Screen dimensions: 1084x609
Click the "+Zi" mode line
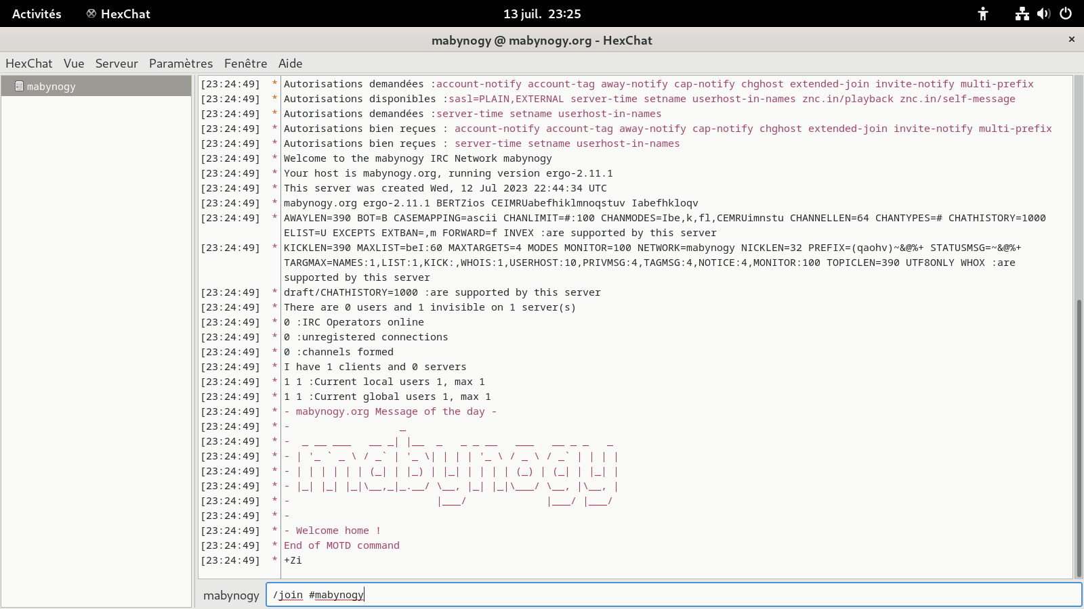[293, 560]
